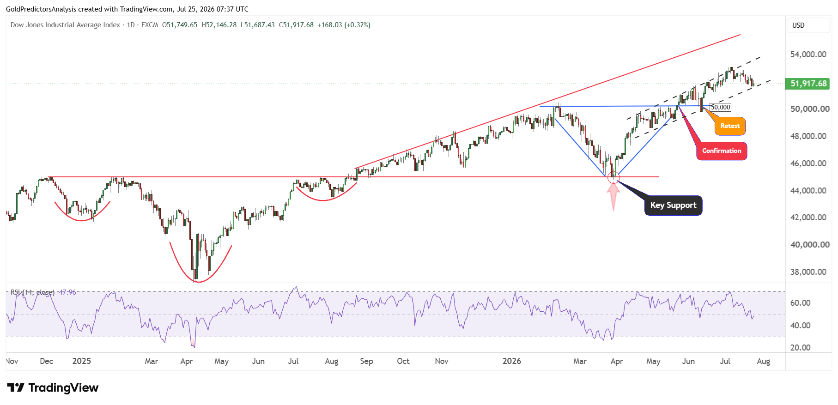Click the RSI value 47.96
Image resolution: width=838 pixels, height=405 pixels.
pyautogui.click(x=67, y=292)
